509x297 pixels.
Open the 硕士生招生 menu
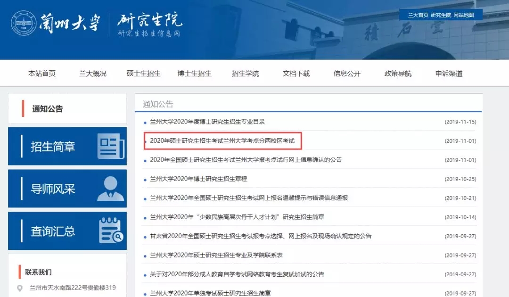(x=144, y=74)
